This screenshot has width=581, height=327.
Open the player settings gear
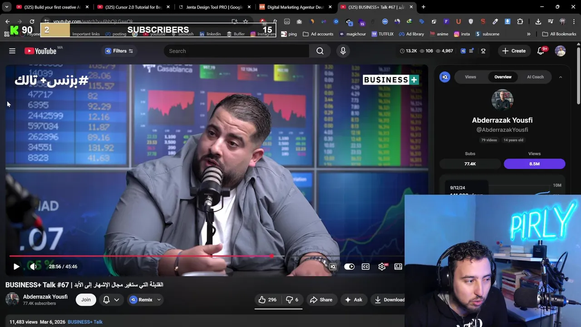pos(382,267)
